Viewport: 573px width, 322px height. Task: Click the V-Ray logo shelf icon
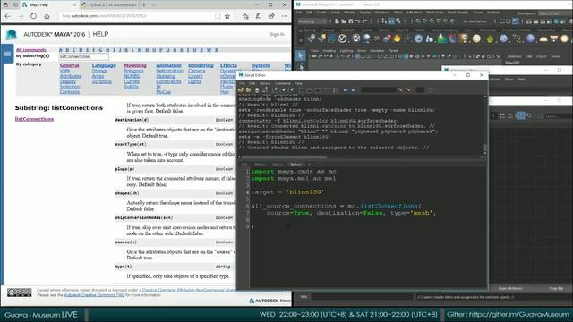click(342, 38)
